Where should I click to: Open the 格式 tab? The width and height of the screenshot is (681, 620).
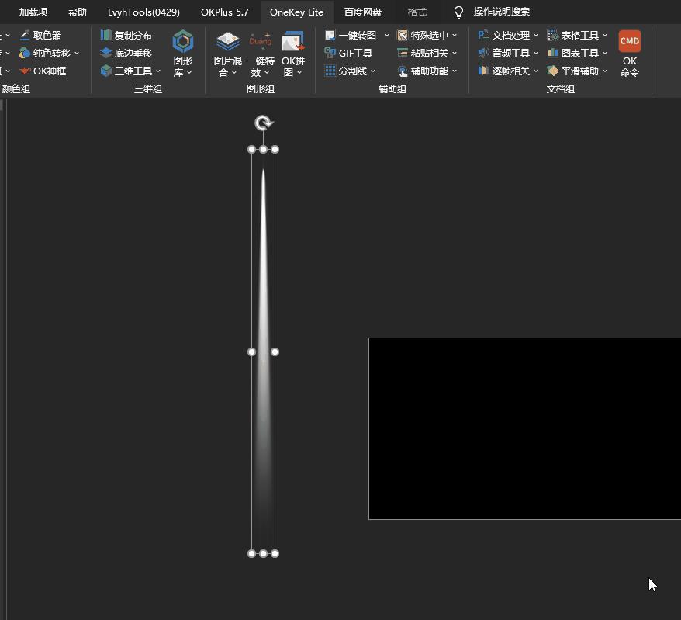417,12
